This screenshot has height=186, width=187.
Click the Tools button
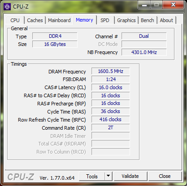coord(92,177)
